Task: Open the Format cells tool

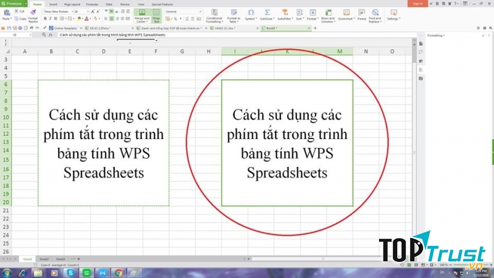Action: click(312, 15)
